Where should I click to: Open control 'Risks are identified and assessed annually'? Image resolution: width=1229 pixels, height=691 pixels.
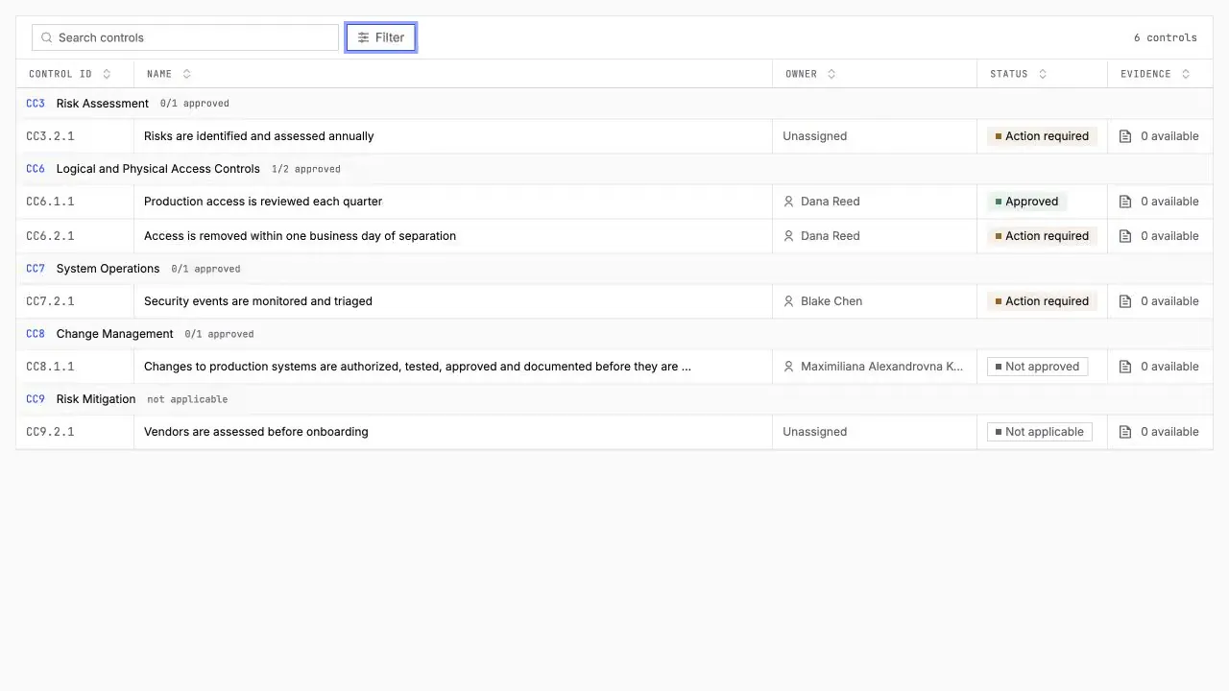(x=259, y=136)
